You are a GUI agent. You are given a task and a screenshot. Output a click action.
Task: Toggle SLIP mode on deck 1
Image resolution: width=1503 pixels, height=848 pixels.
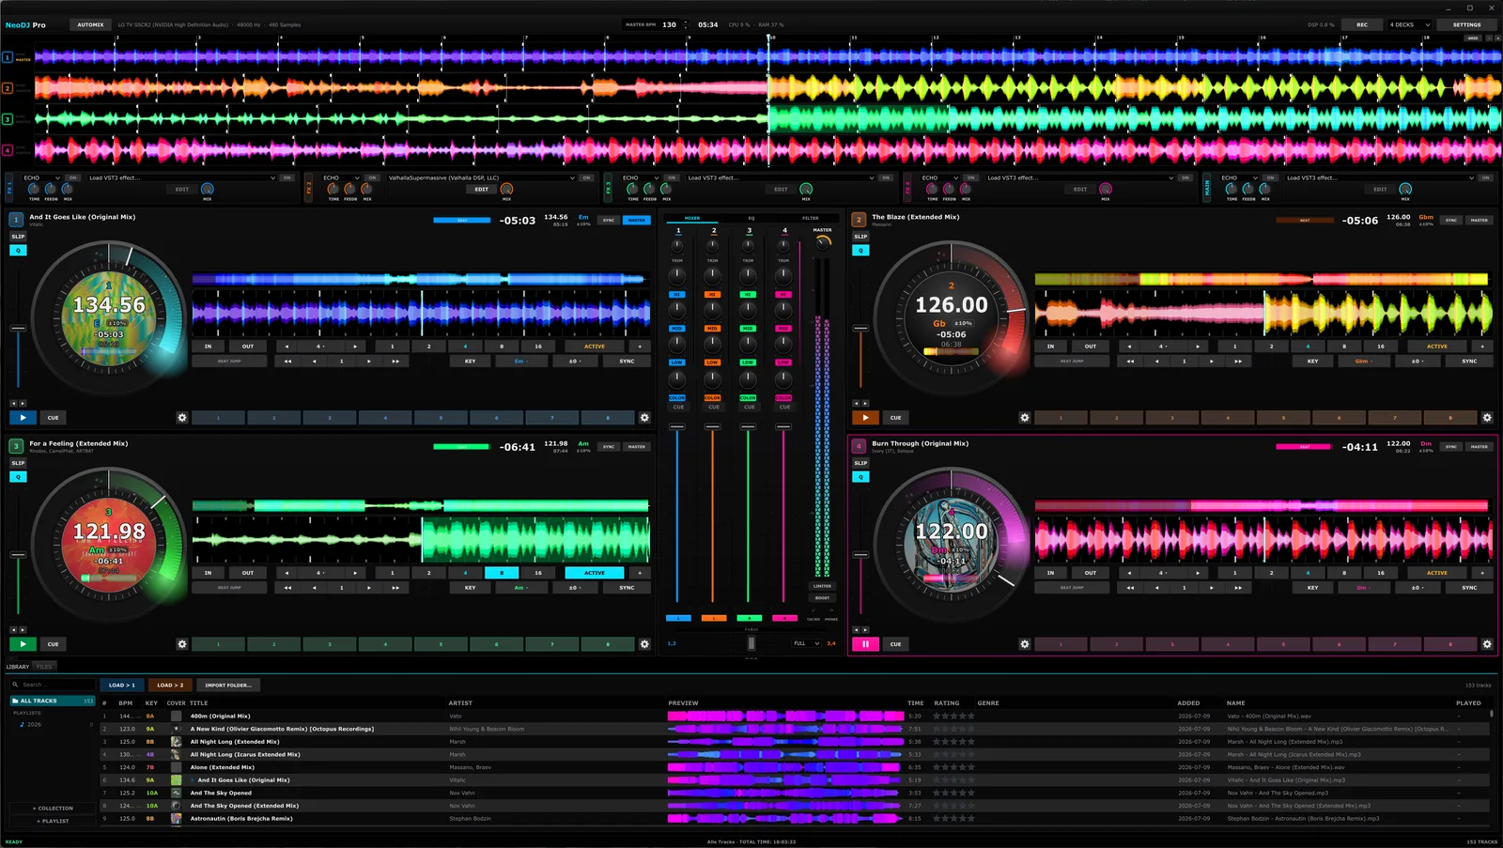(x=18, y=237)
